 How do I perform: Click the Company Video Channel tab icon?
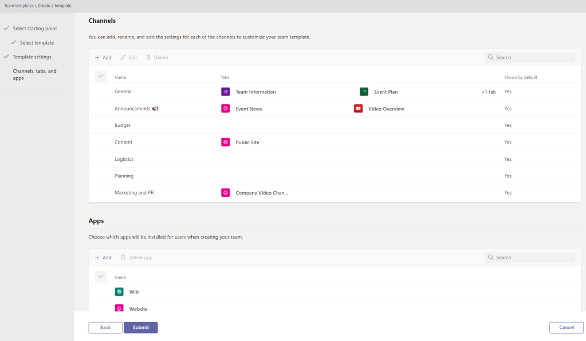(x=225, y=193)
